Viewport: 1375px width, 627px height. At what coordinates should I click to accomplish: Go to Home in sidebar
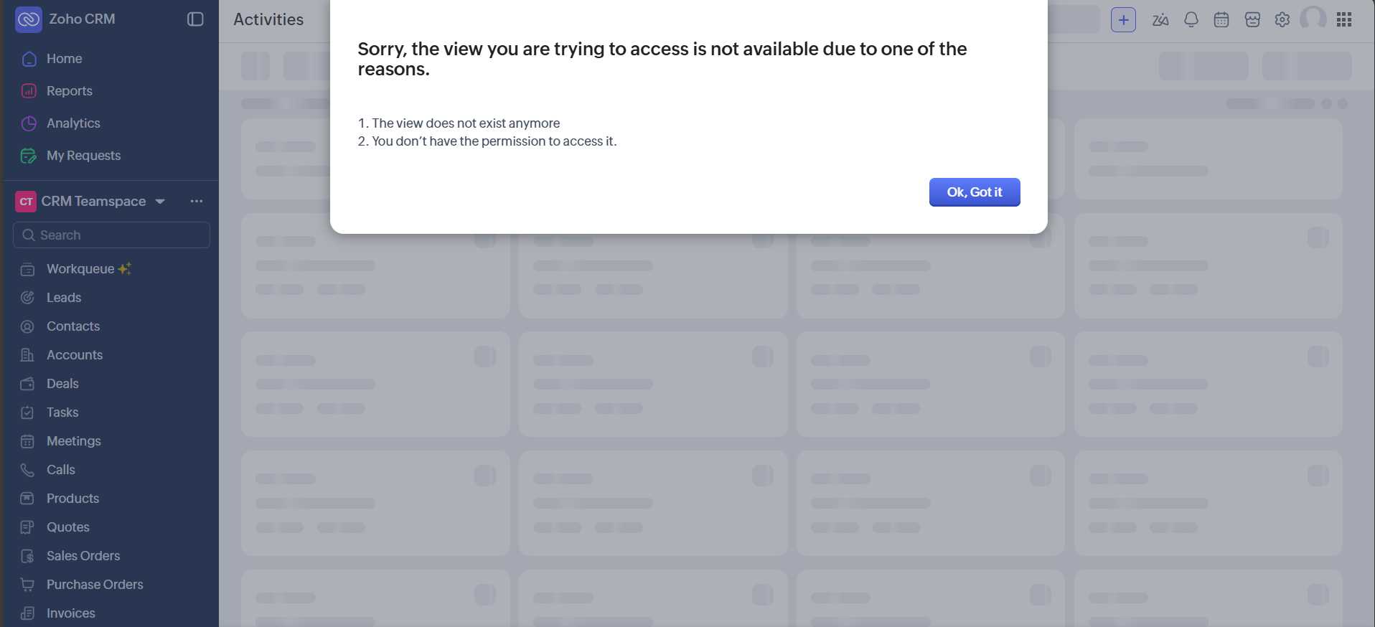point(64,59)
